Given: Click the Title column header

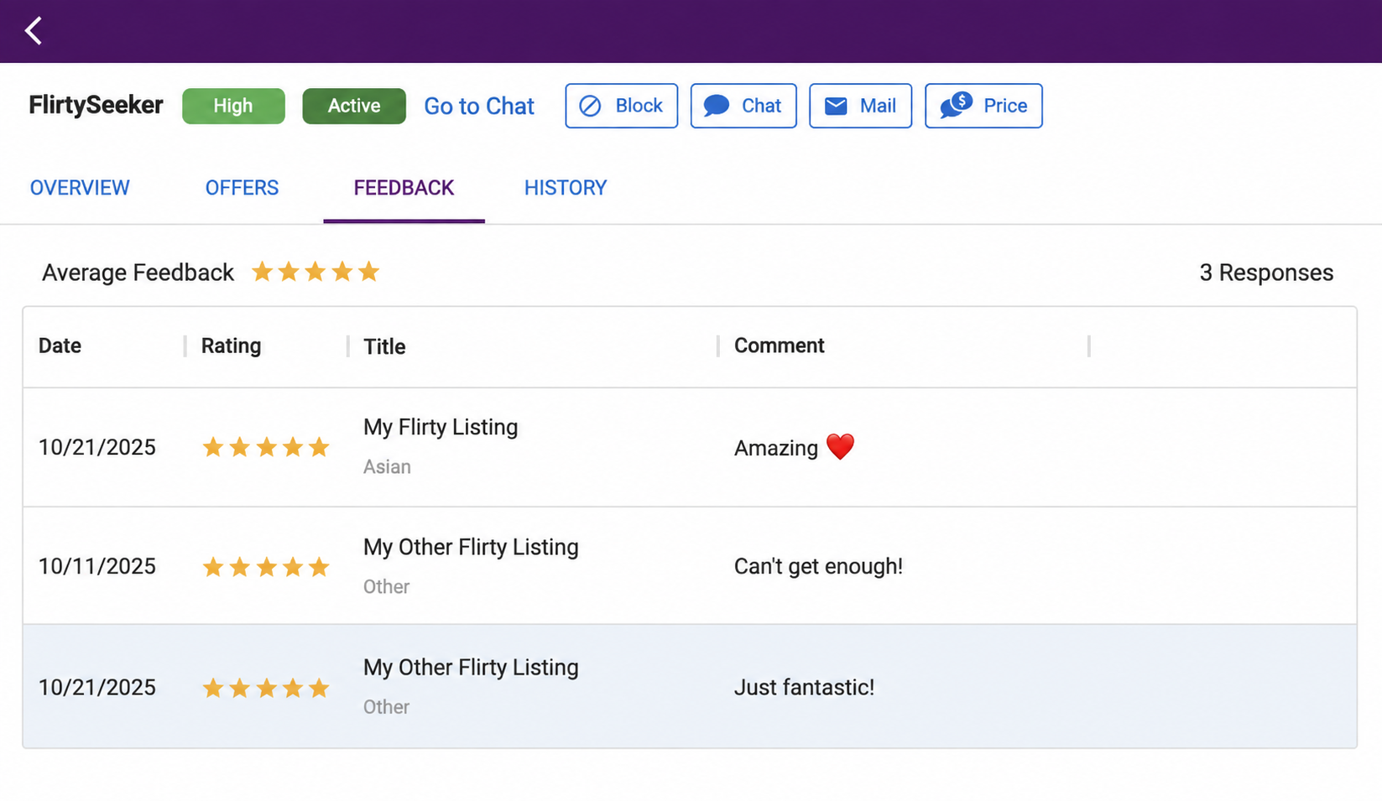Looking at the screenshot, I should (384, 346).
